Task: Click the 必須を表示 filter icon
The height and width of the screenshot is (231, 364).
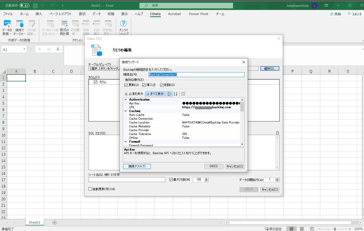Action: point(126,94)
